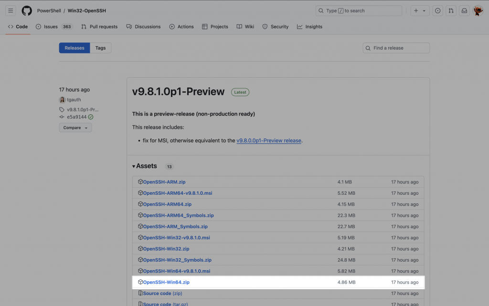Open notifications inbox icon
The width and height of the screenshot is (489, 306).
tap(464, 11)
